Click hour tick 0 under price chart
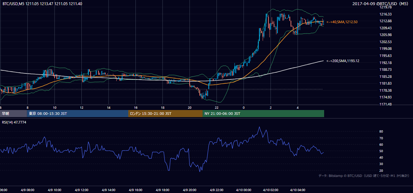 click(244, 107)
